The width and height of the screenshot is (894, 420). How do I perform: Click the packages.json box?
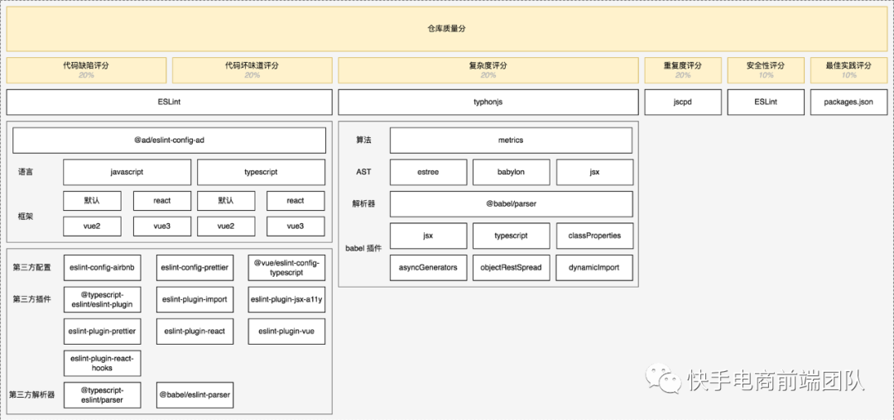coord(849,103)
